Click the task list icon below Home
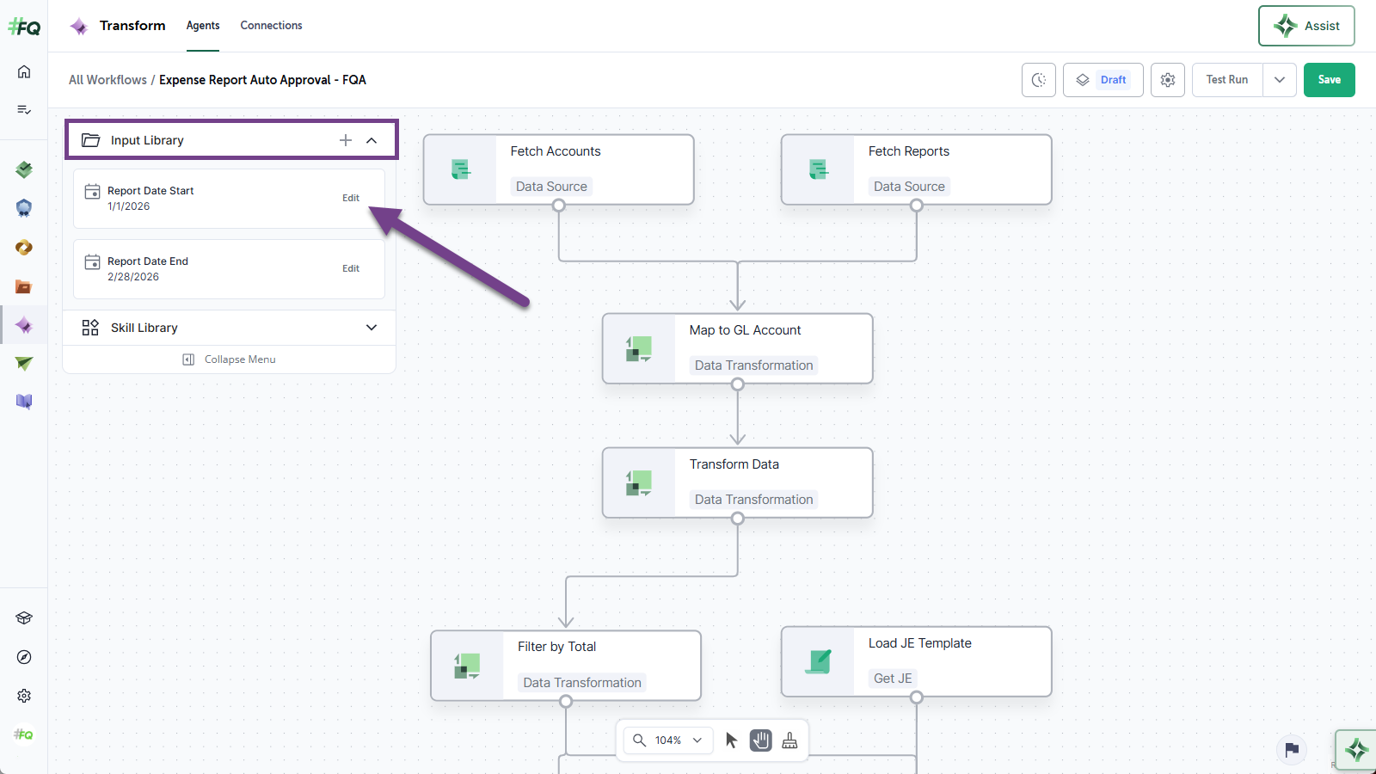 [24, 109]
